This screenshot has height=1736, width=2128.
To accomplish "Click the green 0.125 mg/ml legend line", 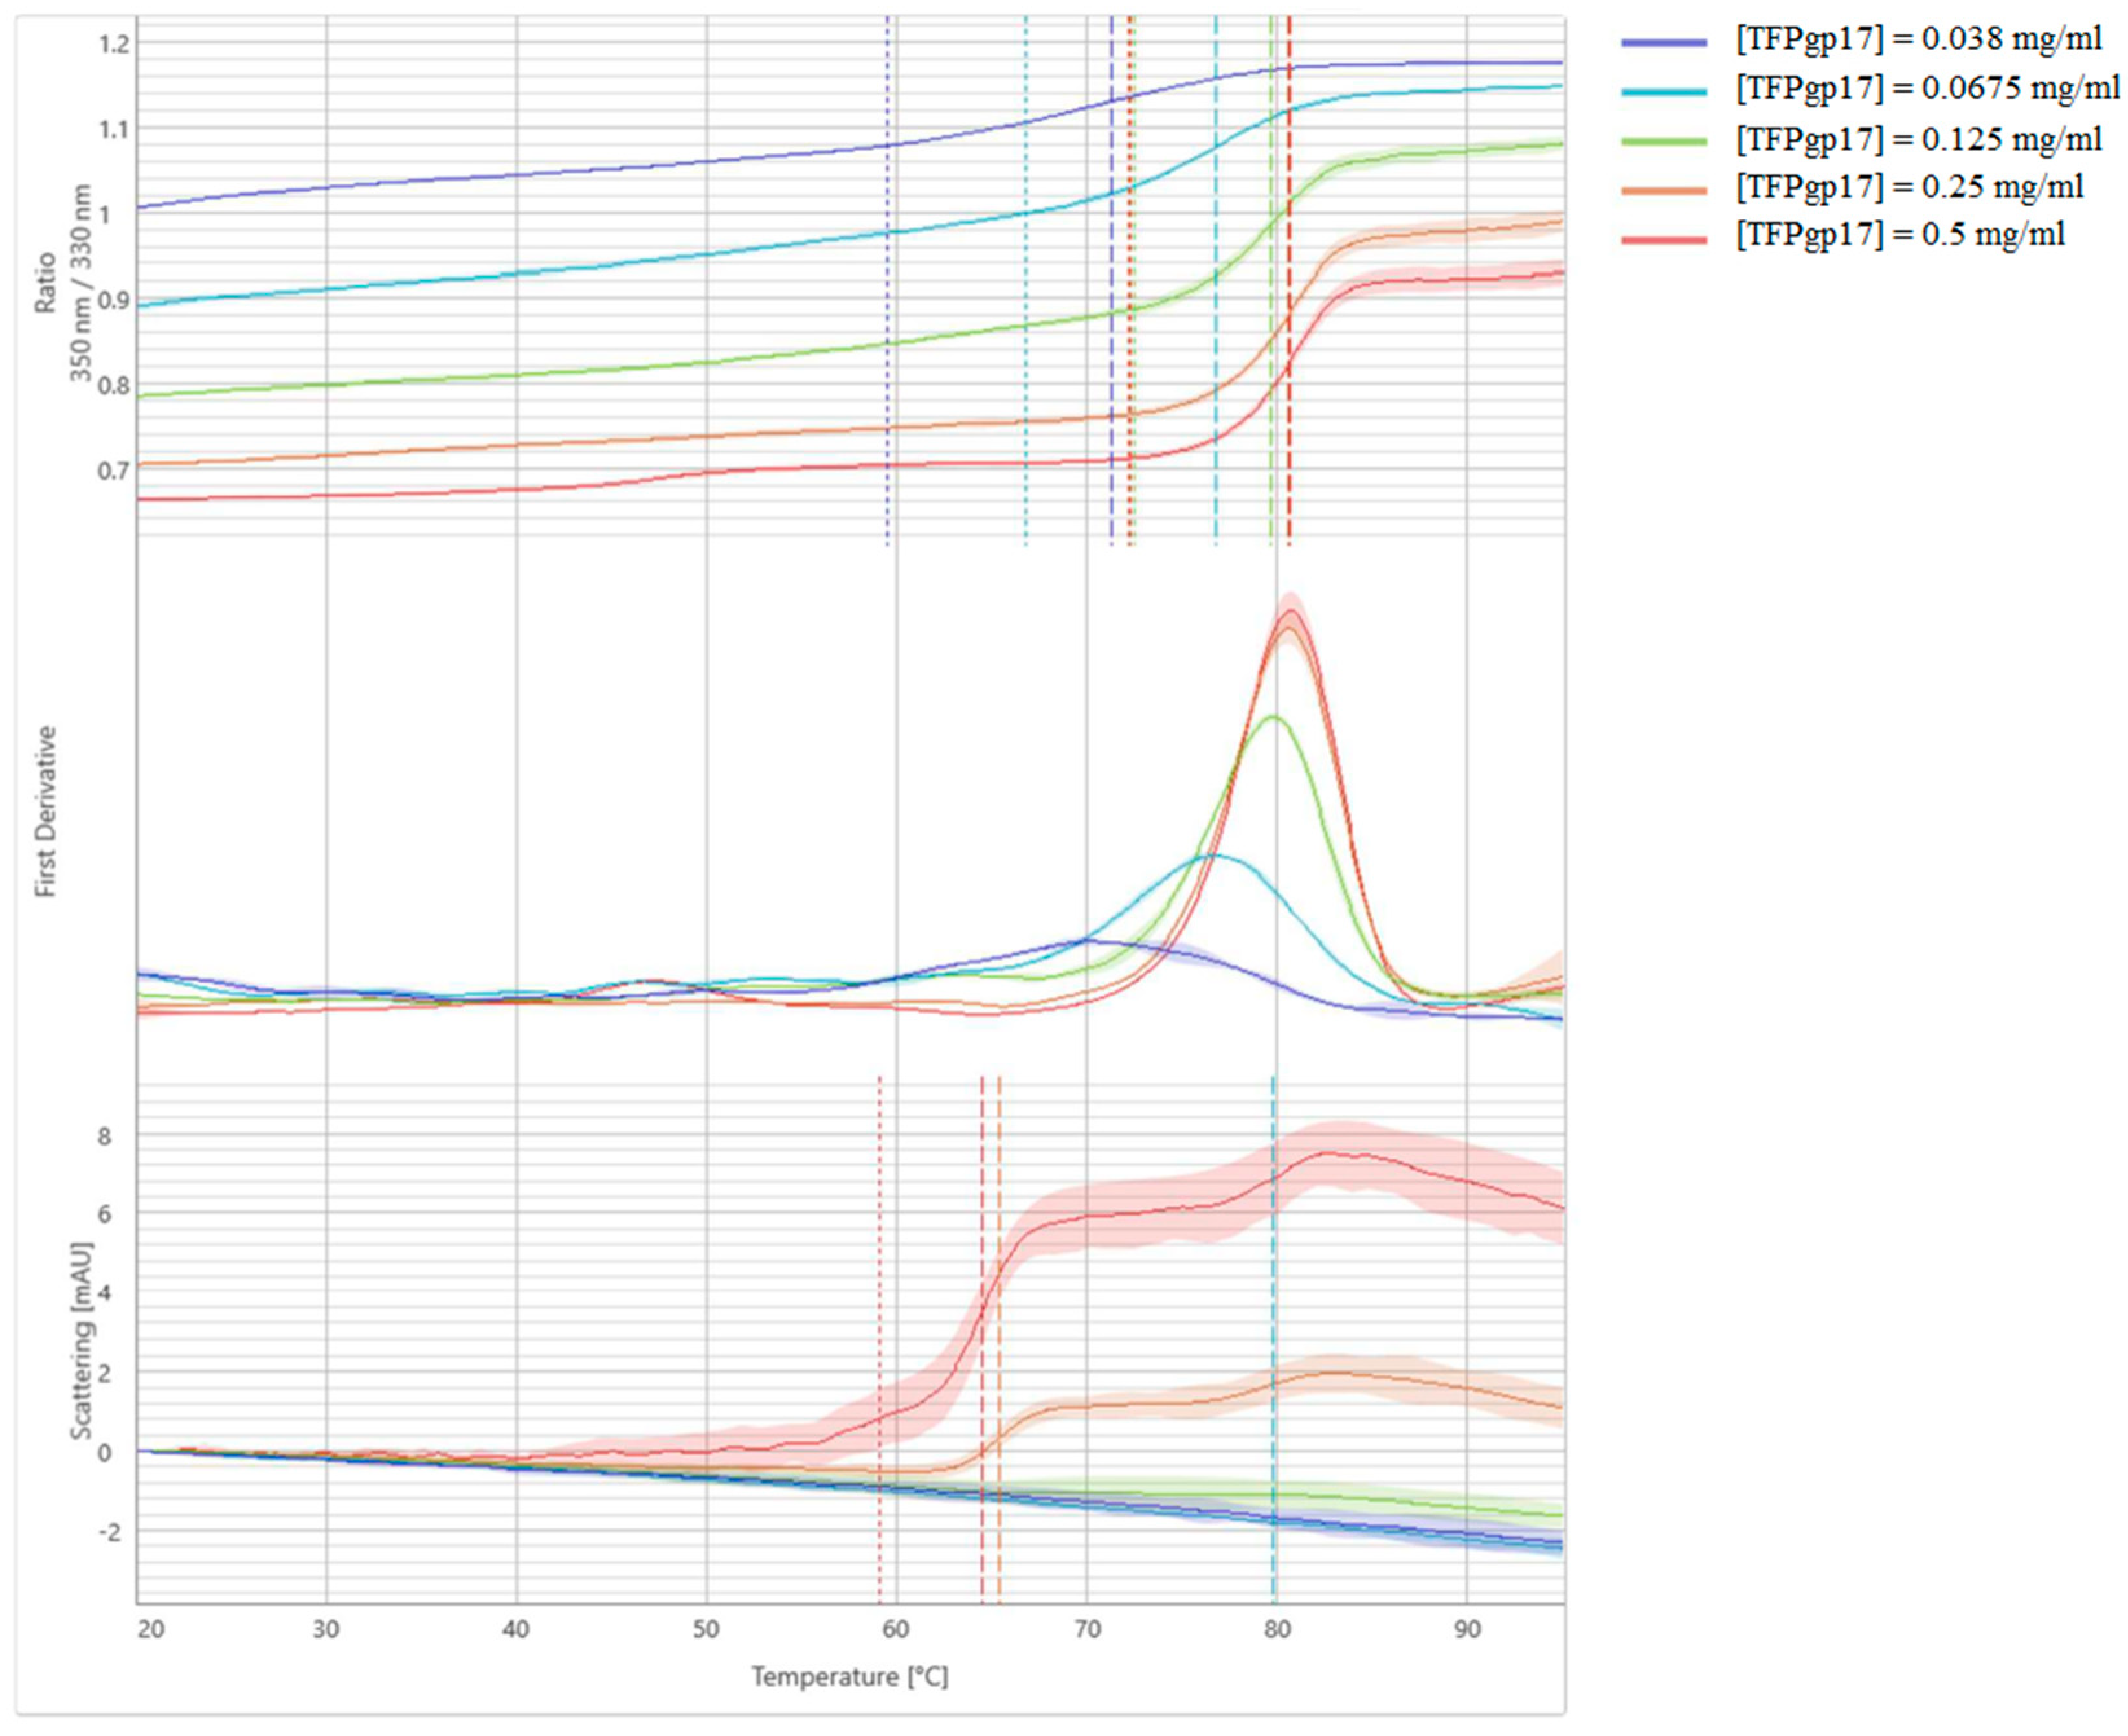I will pyautogui.click(x=1664, y=141).
